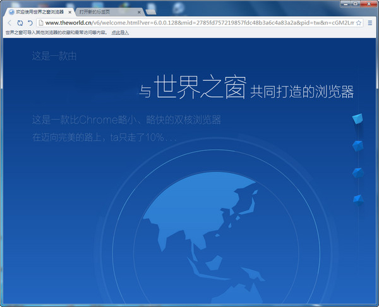Image resolution: width=379 pixels, height=307 pixels.
Task: Open a new tab with the new tab button
Action: (x=151, y=12)
